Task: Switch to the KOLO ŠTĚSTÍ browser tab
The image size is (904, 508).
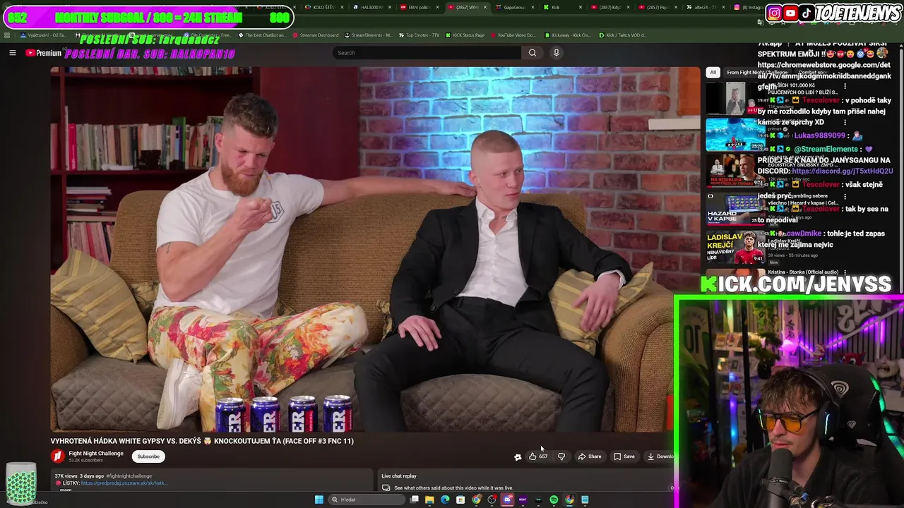Action: tap(324, 7)
